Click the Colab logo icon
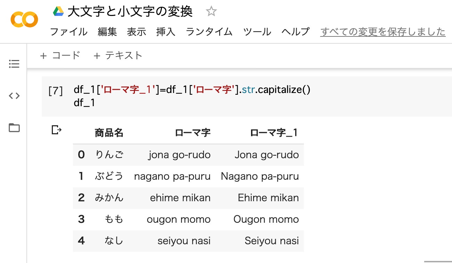Image resolution: width=452 pixels, height=263 pixels. click(x=24, y=20)
